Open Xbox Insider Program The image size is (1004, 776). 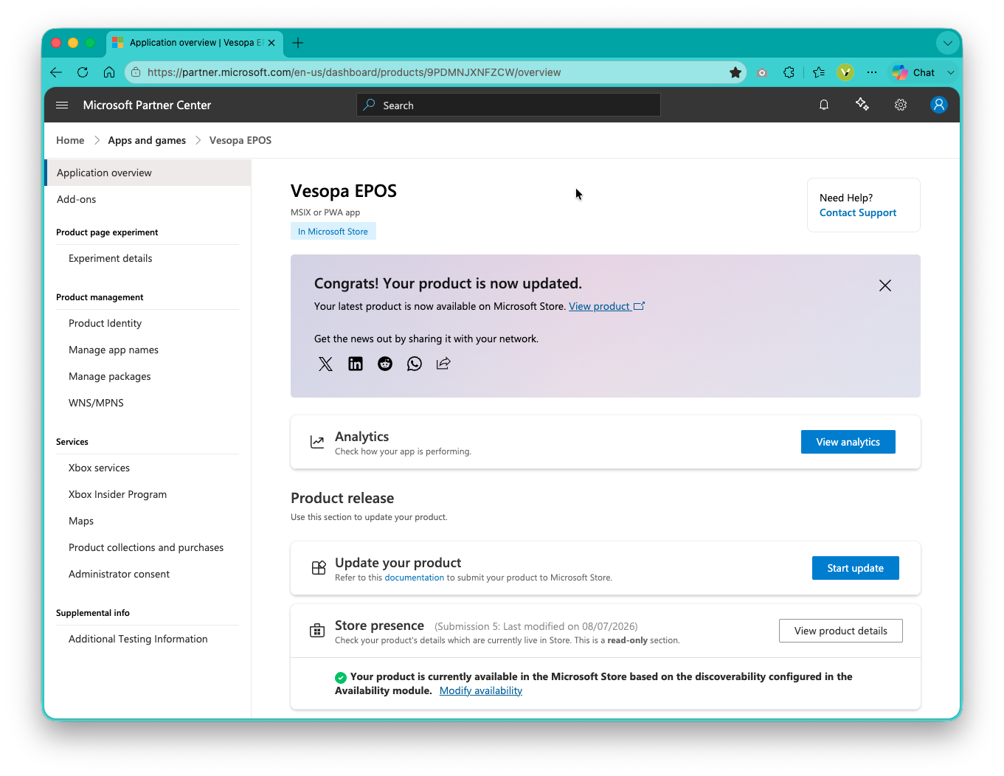click(117, 494)
